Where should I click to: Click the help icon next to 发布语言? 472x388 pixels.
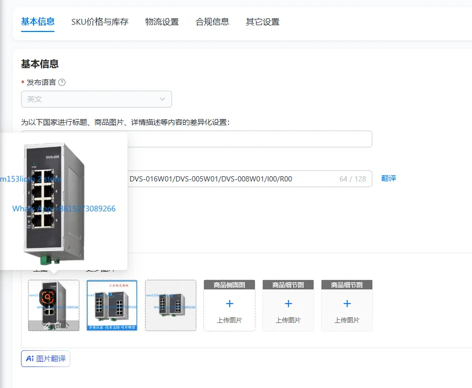pyautogui.click(x=62, y=82)
